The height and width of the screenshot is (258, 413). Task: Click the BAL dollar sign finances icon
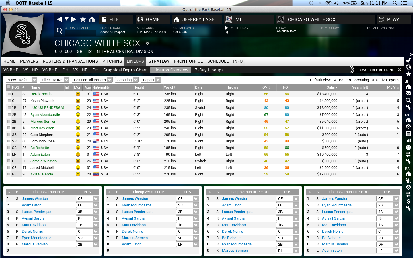tap(408, 201)
